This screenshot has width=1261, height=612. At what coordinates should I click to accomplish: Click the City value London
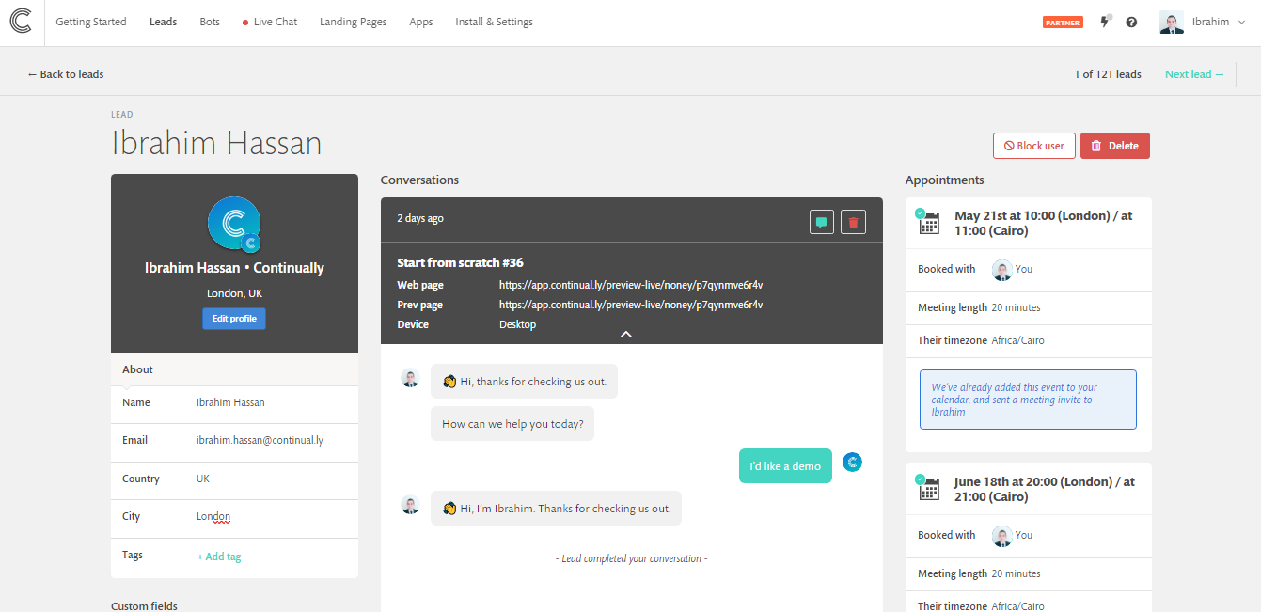click(x=213, y=516)
